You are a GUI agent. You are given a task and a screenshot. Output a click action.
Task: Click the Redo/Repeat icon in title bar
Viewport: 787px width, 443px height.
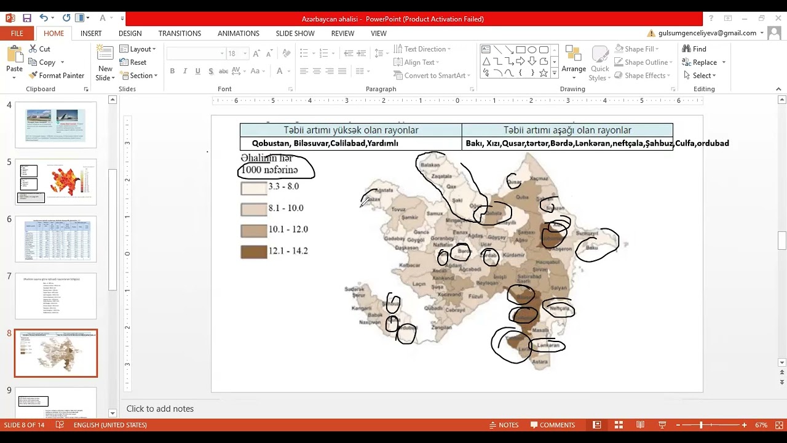pyautogui.click(x=66, y=18)
